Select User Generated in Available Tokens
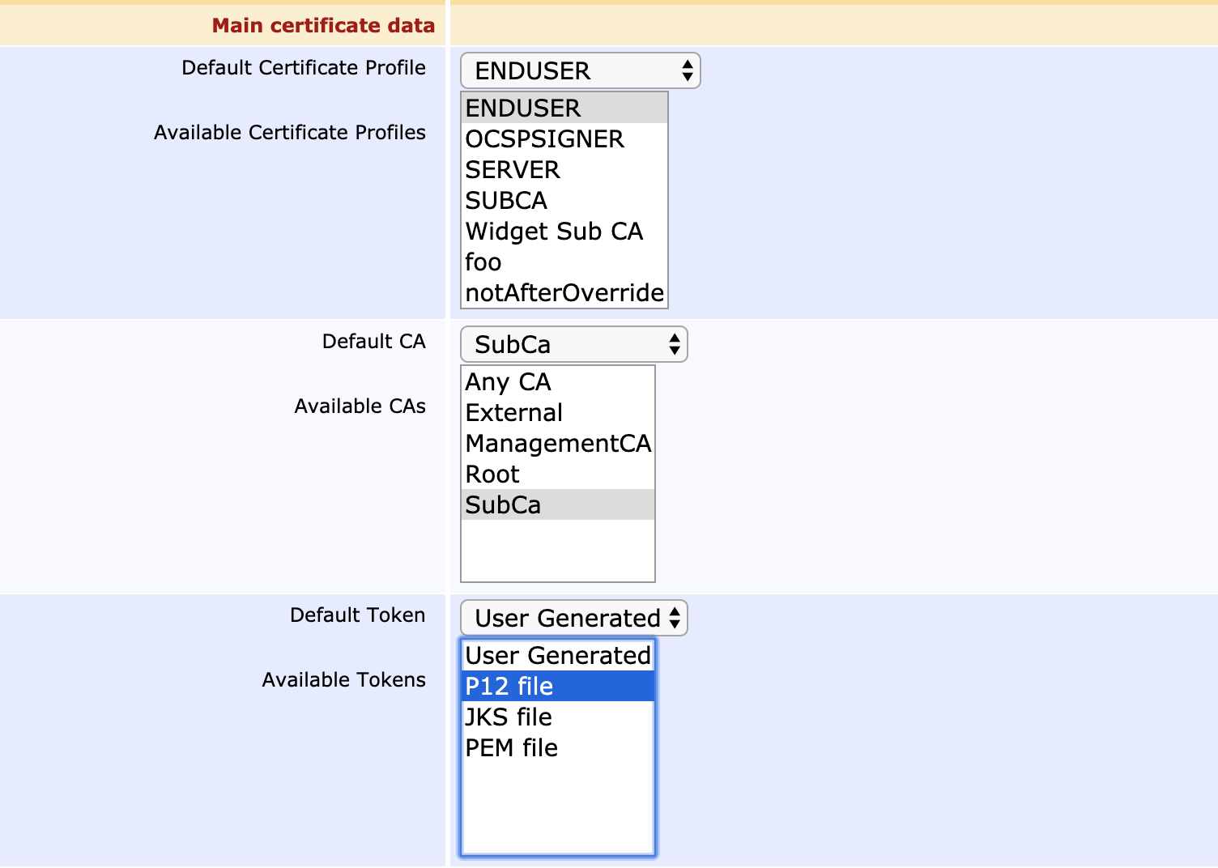The height and width of the screenshot is (868, 1218). pyautogui.click(x=557, y=656)
